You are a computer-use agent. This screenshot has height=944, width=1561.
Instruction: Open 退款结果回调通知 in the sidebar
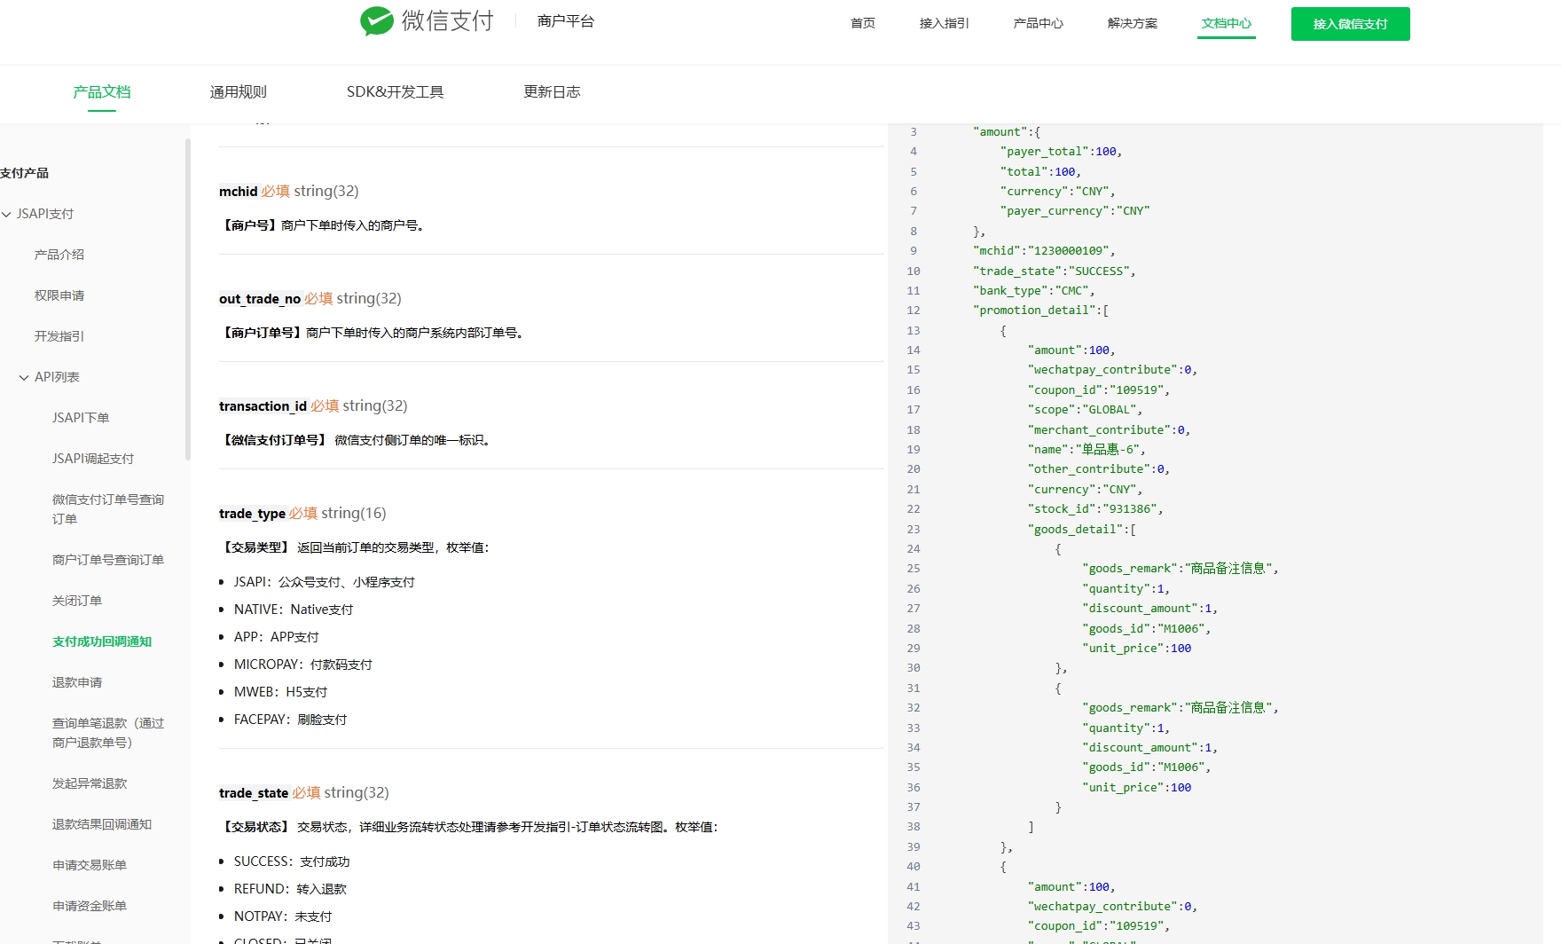click(102, 824)
